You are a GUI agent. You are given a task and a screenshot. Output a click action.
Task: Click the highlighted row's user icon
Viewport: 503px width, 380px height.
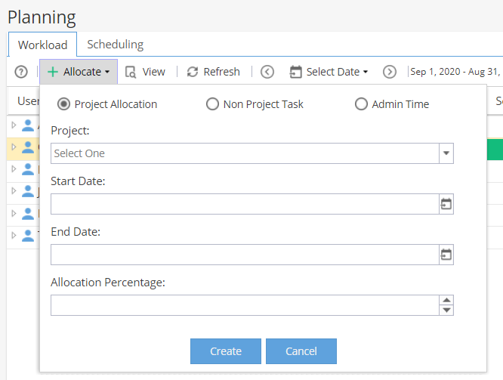(28, 147)
